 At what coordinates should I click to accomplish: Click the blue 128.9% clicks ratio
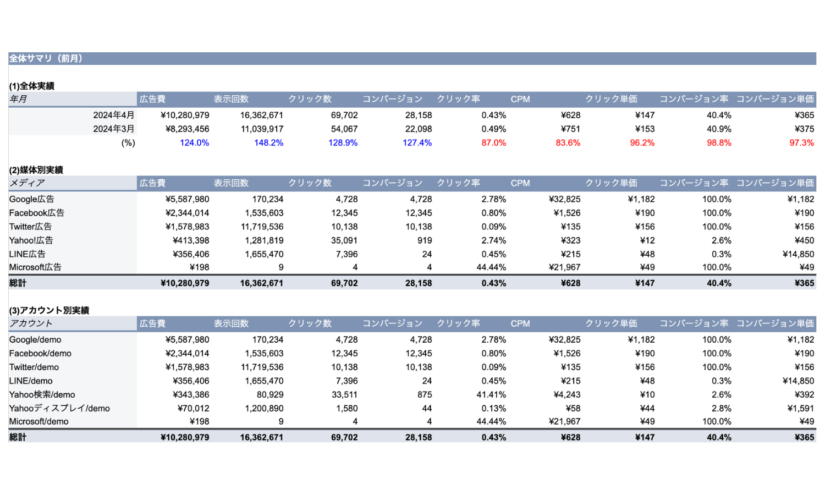[x=343, y=142]
